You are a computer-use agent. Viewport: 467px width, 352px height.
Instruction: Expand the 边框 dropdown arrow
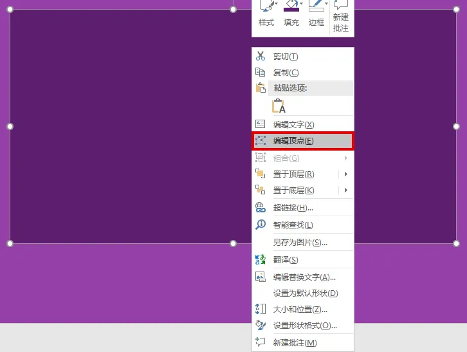point(326,4)
